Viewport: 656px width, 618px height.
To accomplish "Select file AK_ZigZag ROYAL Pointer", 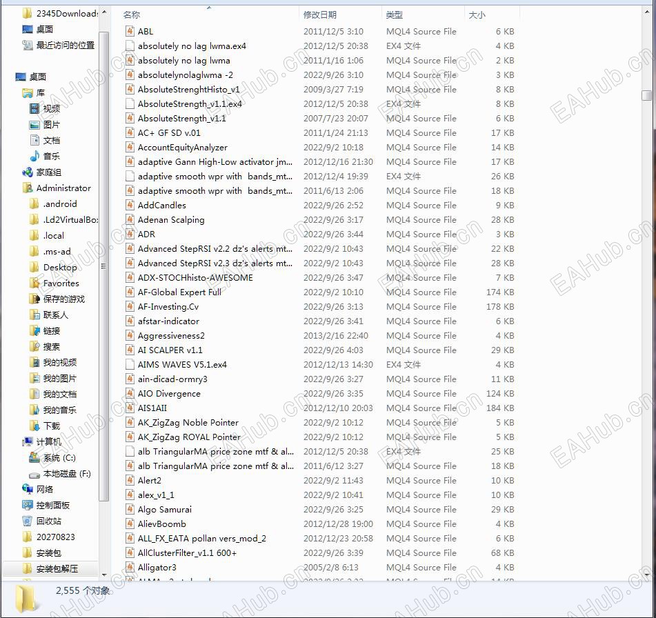I will pos(189,437).
